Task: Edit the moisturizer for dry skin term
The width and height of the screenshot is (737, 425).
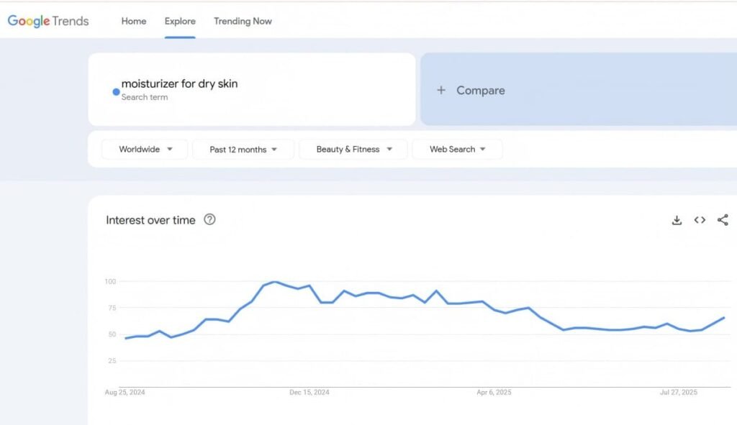Action: (x=179, y=84)
